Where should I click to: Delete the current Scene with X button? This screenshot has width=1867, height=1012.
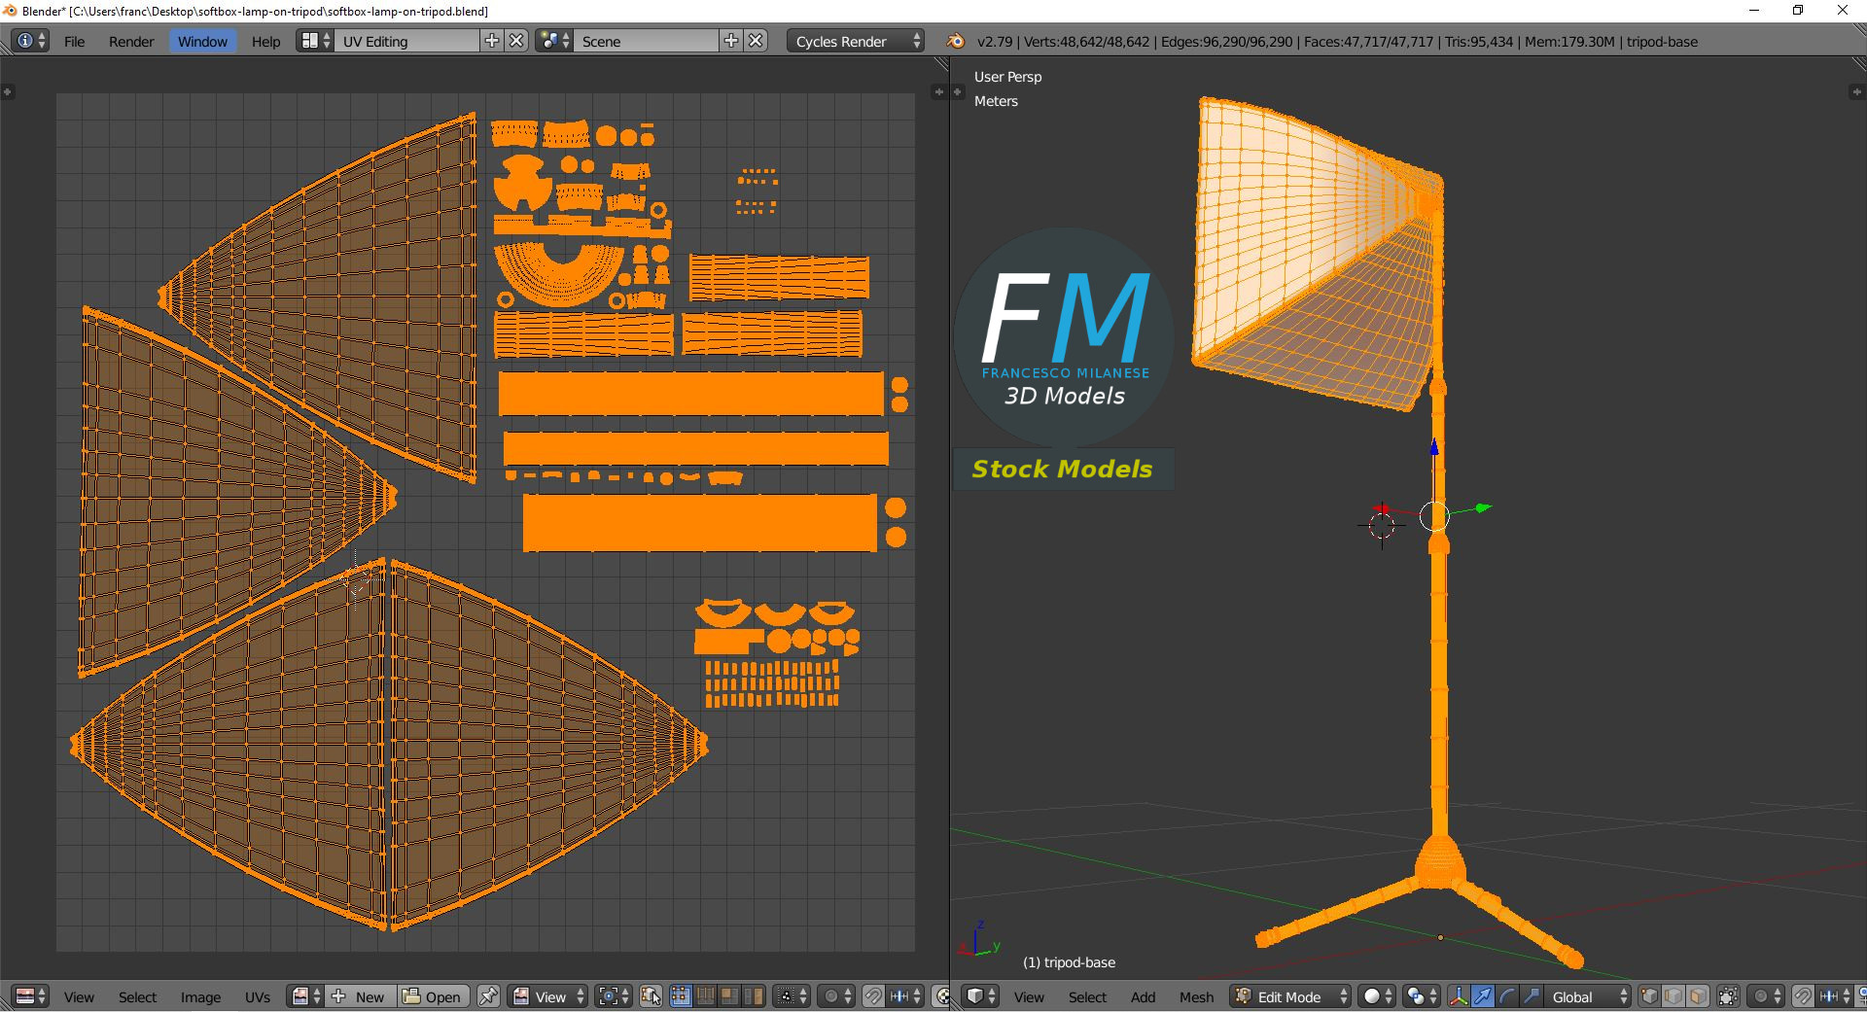tap(757, 41)
